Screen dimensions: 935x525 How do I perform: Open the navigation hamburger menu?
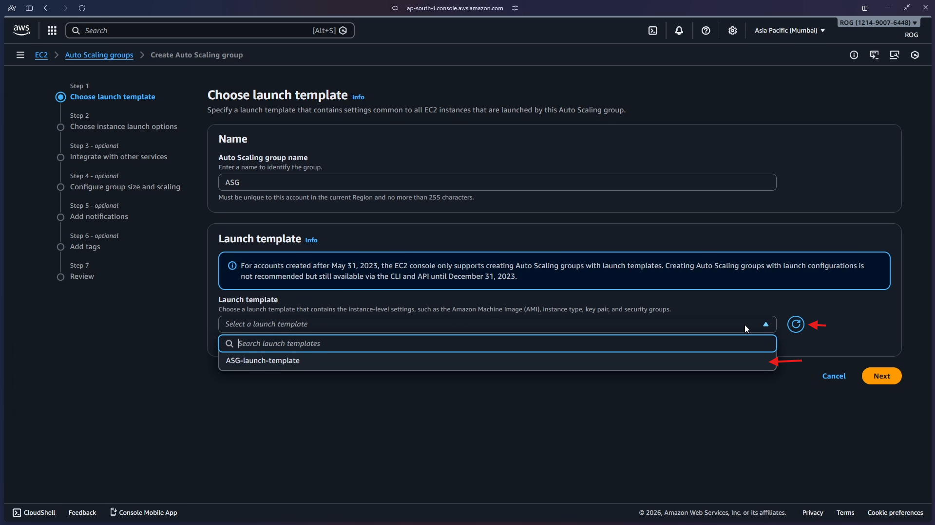(x=19, y=55)
